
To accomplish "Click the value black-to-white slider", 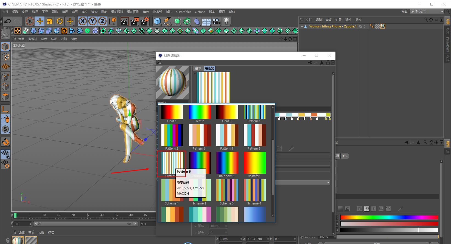I will coord(389,230).
